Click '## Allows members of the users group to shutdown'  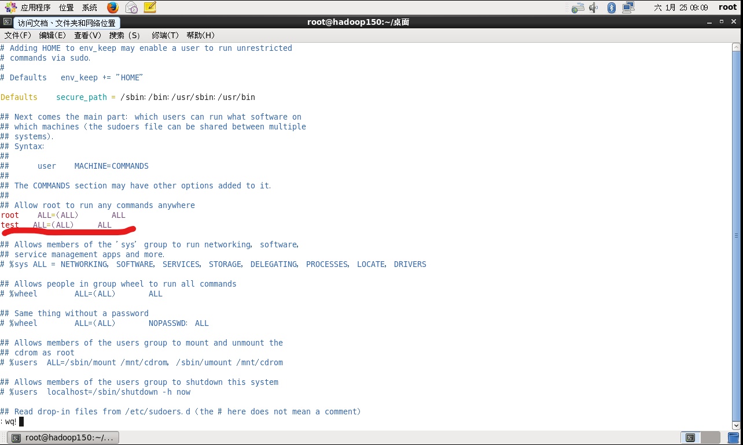pyautogui.click(x=139, y=382)
